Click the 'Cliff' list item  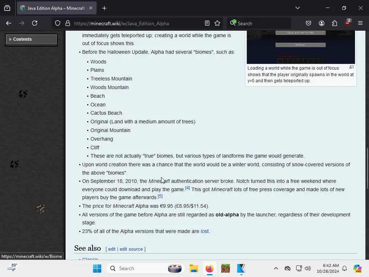point(95,148)
